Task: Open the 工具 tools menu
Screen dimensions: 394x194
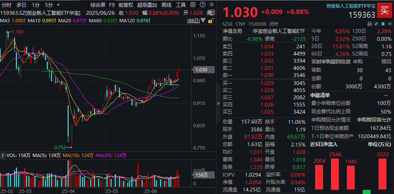Action: pos(181,5)
